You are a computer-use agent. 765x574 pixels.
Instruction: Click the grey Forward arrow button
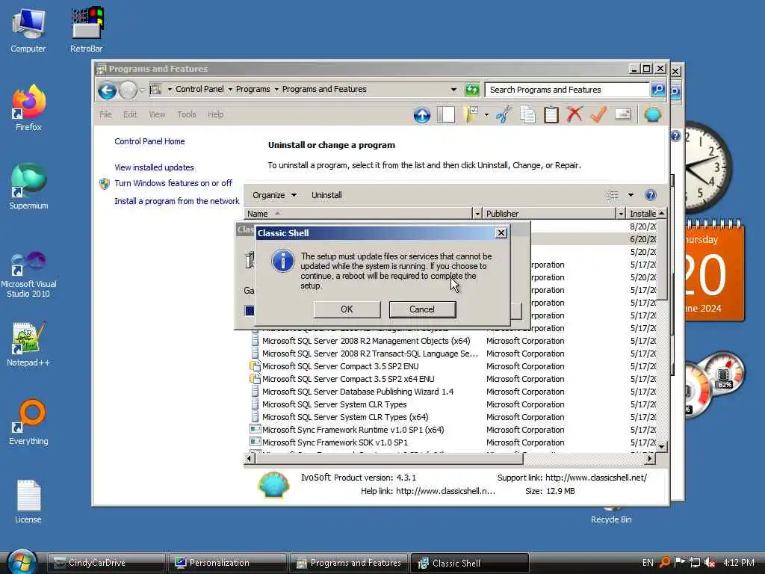tap(128, 90)
